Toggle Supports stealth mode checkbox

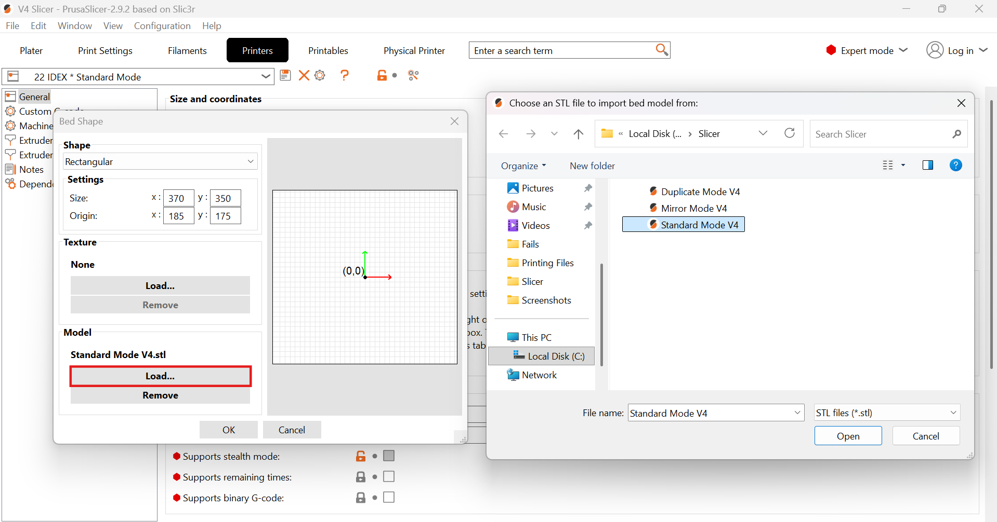tap(389, 456)
